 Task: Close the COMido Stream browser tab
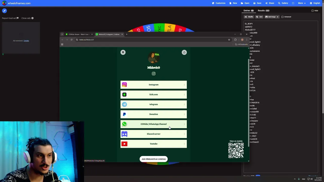coord(92,34)
